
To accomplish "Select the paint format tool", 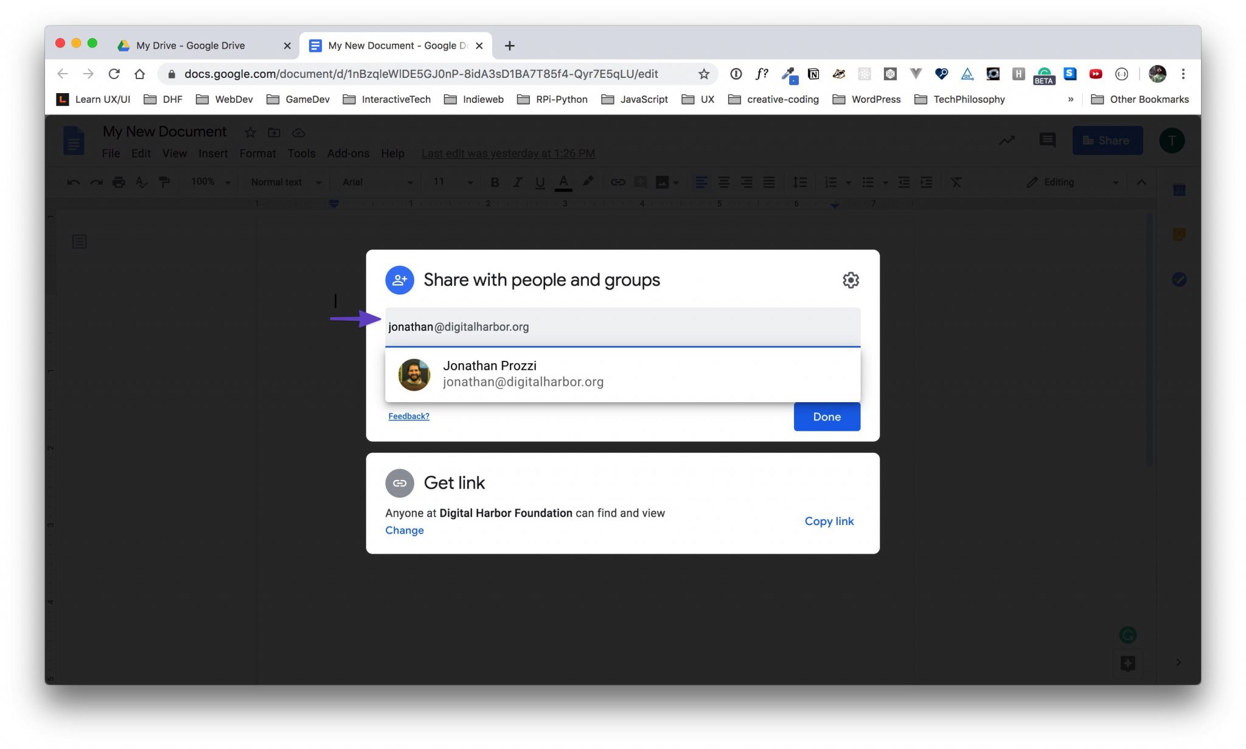I will coord(164,182).
